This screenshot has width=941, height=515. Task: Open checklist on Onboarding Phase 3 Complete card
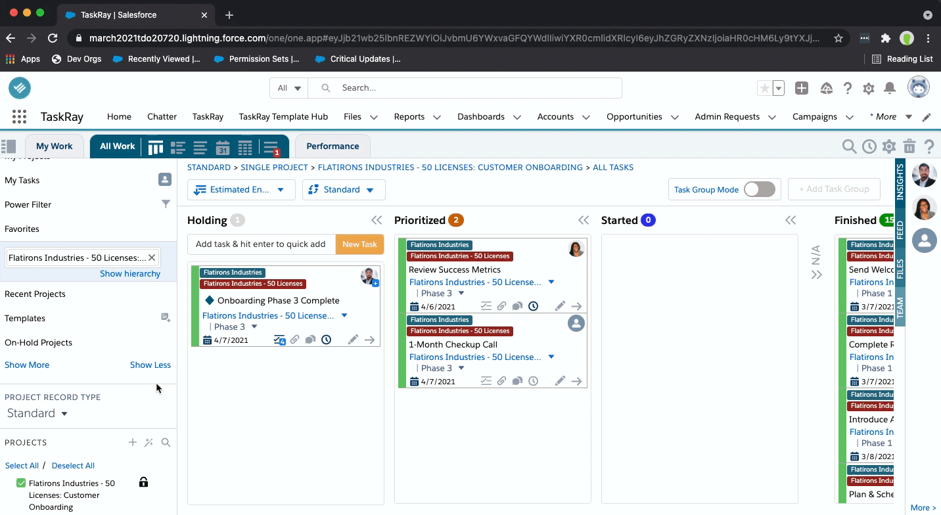point(279,340)
